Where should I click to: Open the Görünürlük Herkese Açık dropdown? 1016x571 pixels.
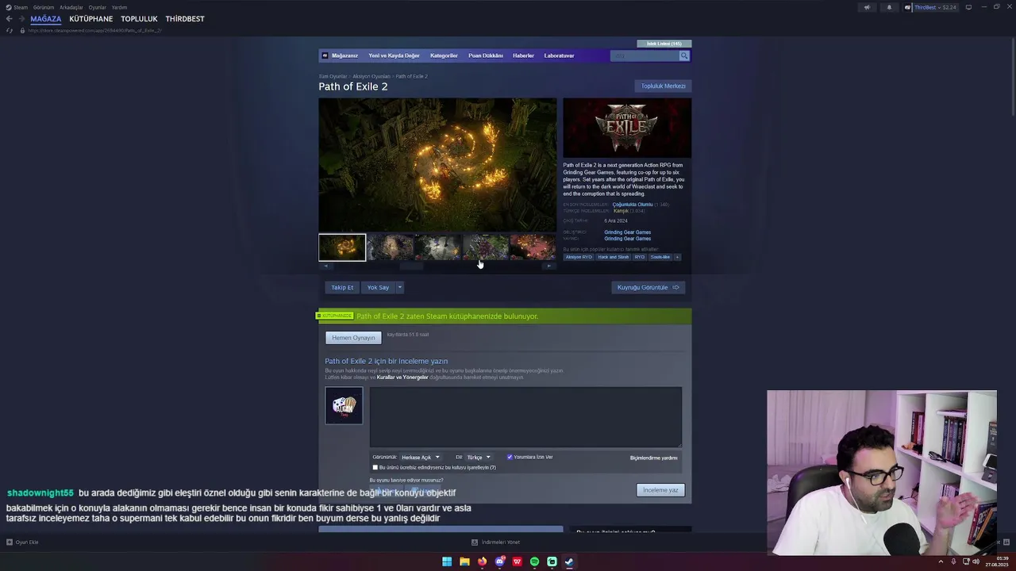click(420, 458)
